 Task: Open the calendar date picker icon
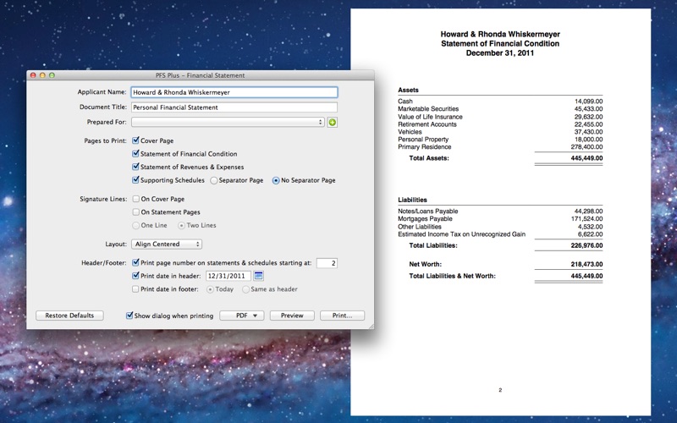[259, 276]
